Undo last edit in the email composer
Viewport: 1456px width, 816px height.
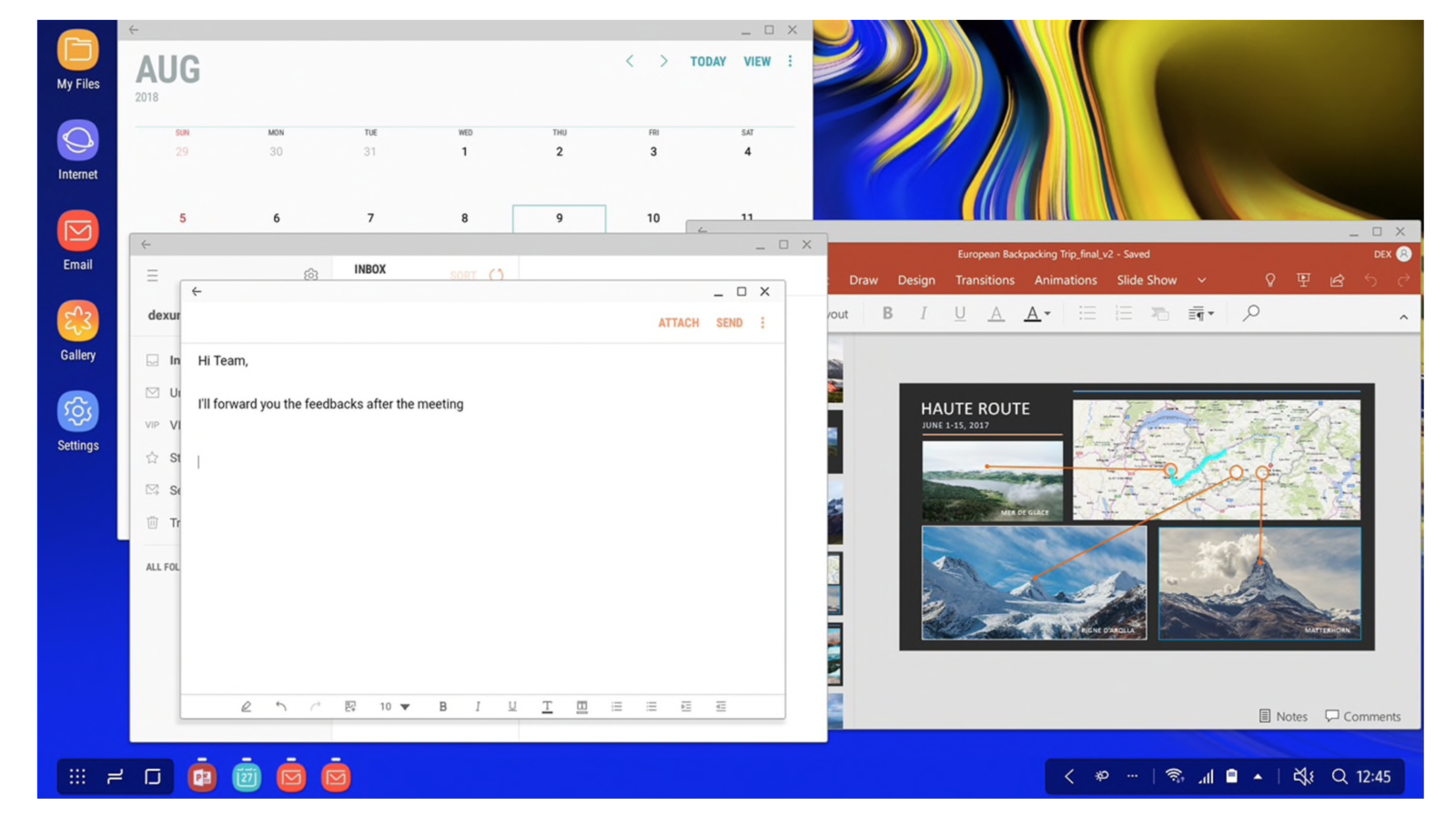pyautogui.click(x=280, y=707)
